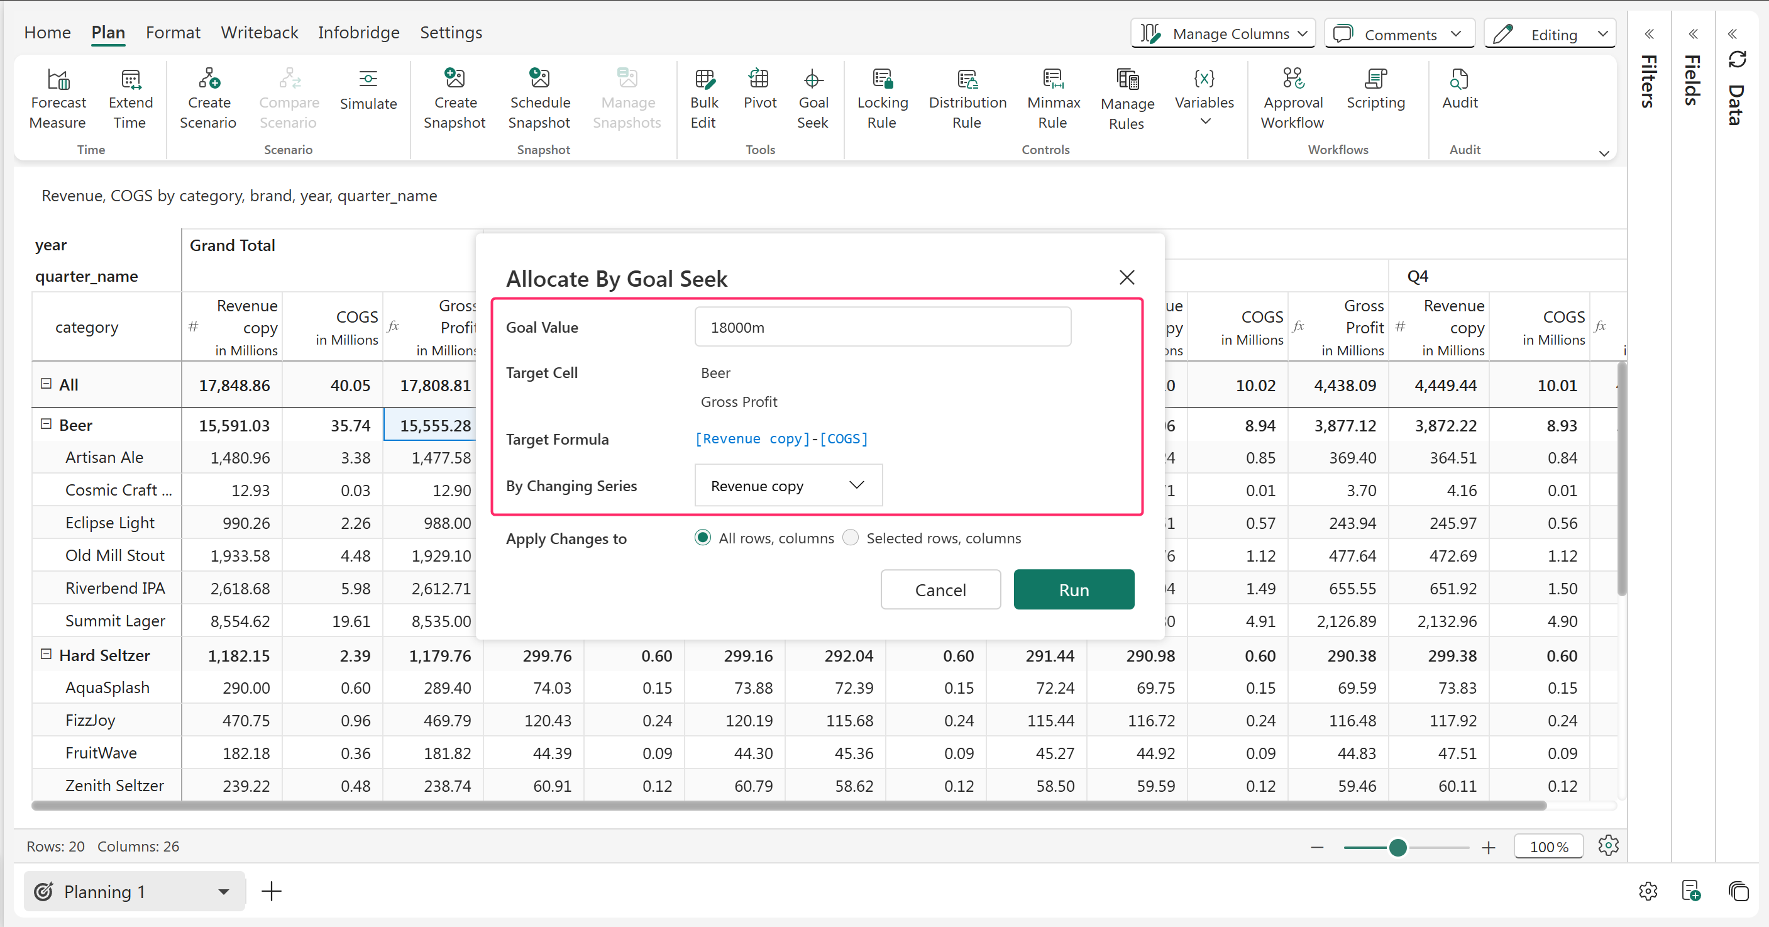Select the All rows, columns radio option
1769x927 pixels.
click(x=703, y=538)
